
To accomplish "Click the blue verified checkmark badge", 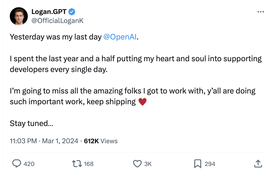I will (x=72, y=11).
